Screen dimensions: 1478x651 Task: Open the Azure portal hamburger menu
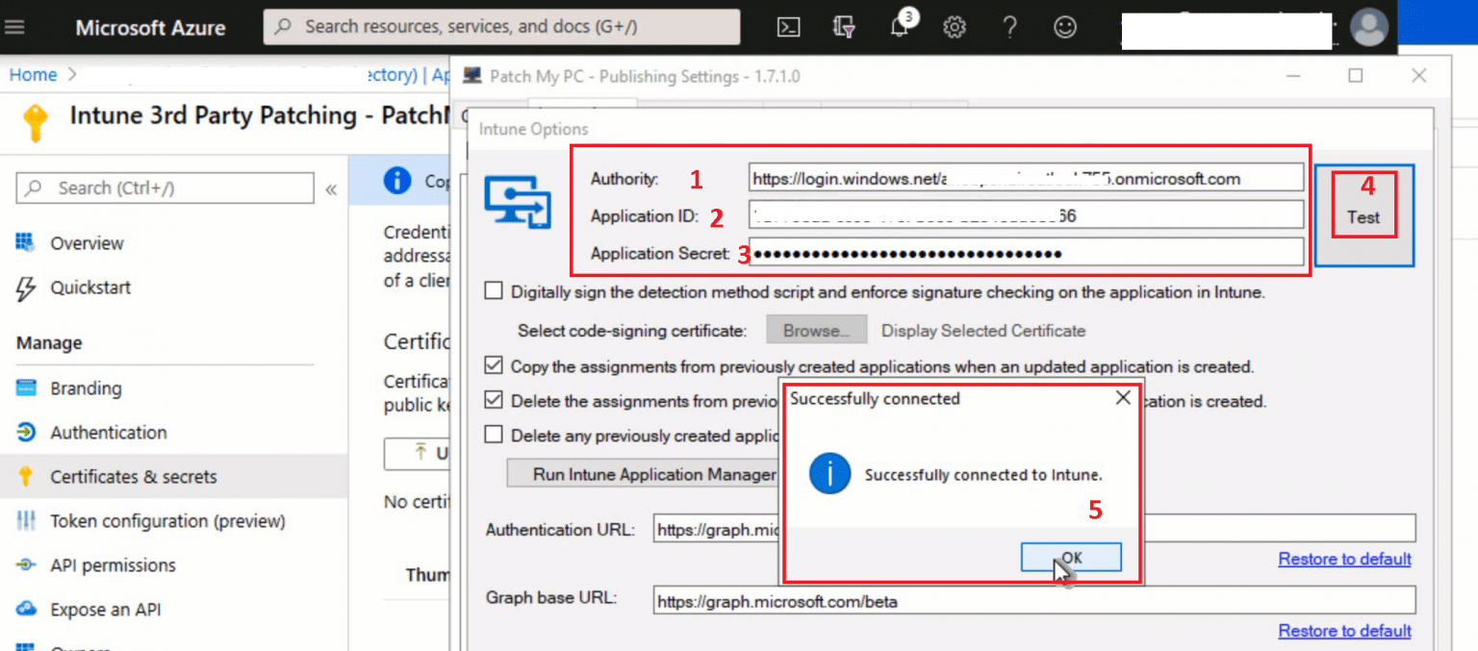pyautogui.click(x=15, y=28)
